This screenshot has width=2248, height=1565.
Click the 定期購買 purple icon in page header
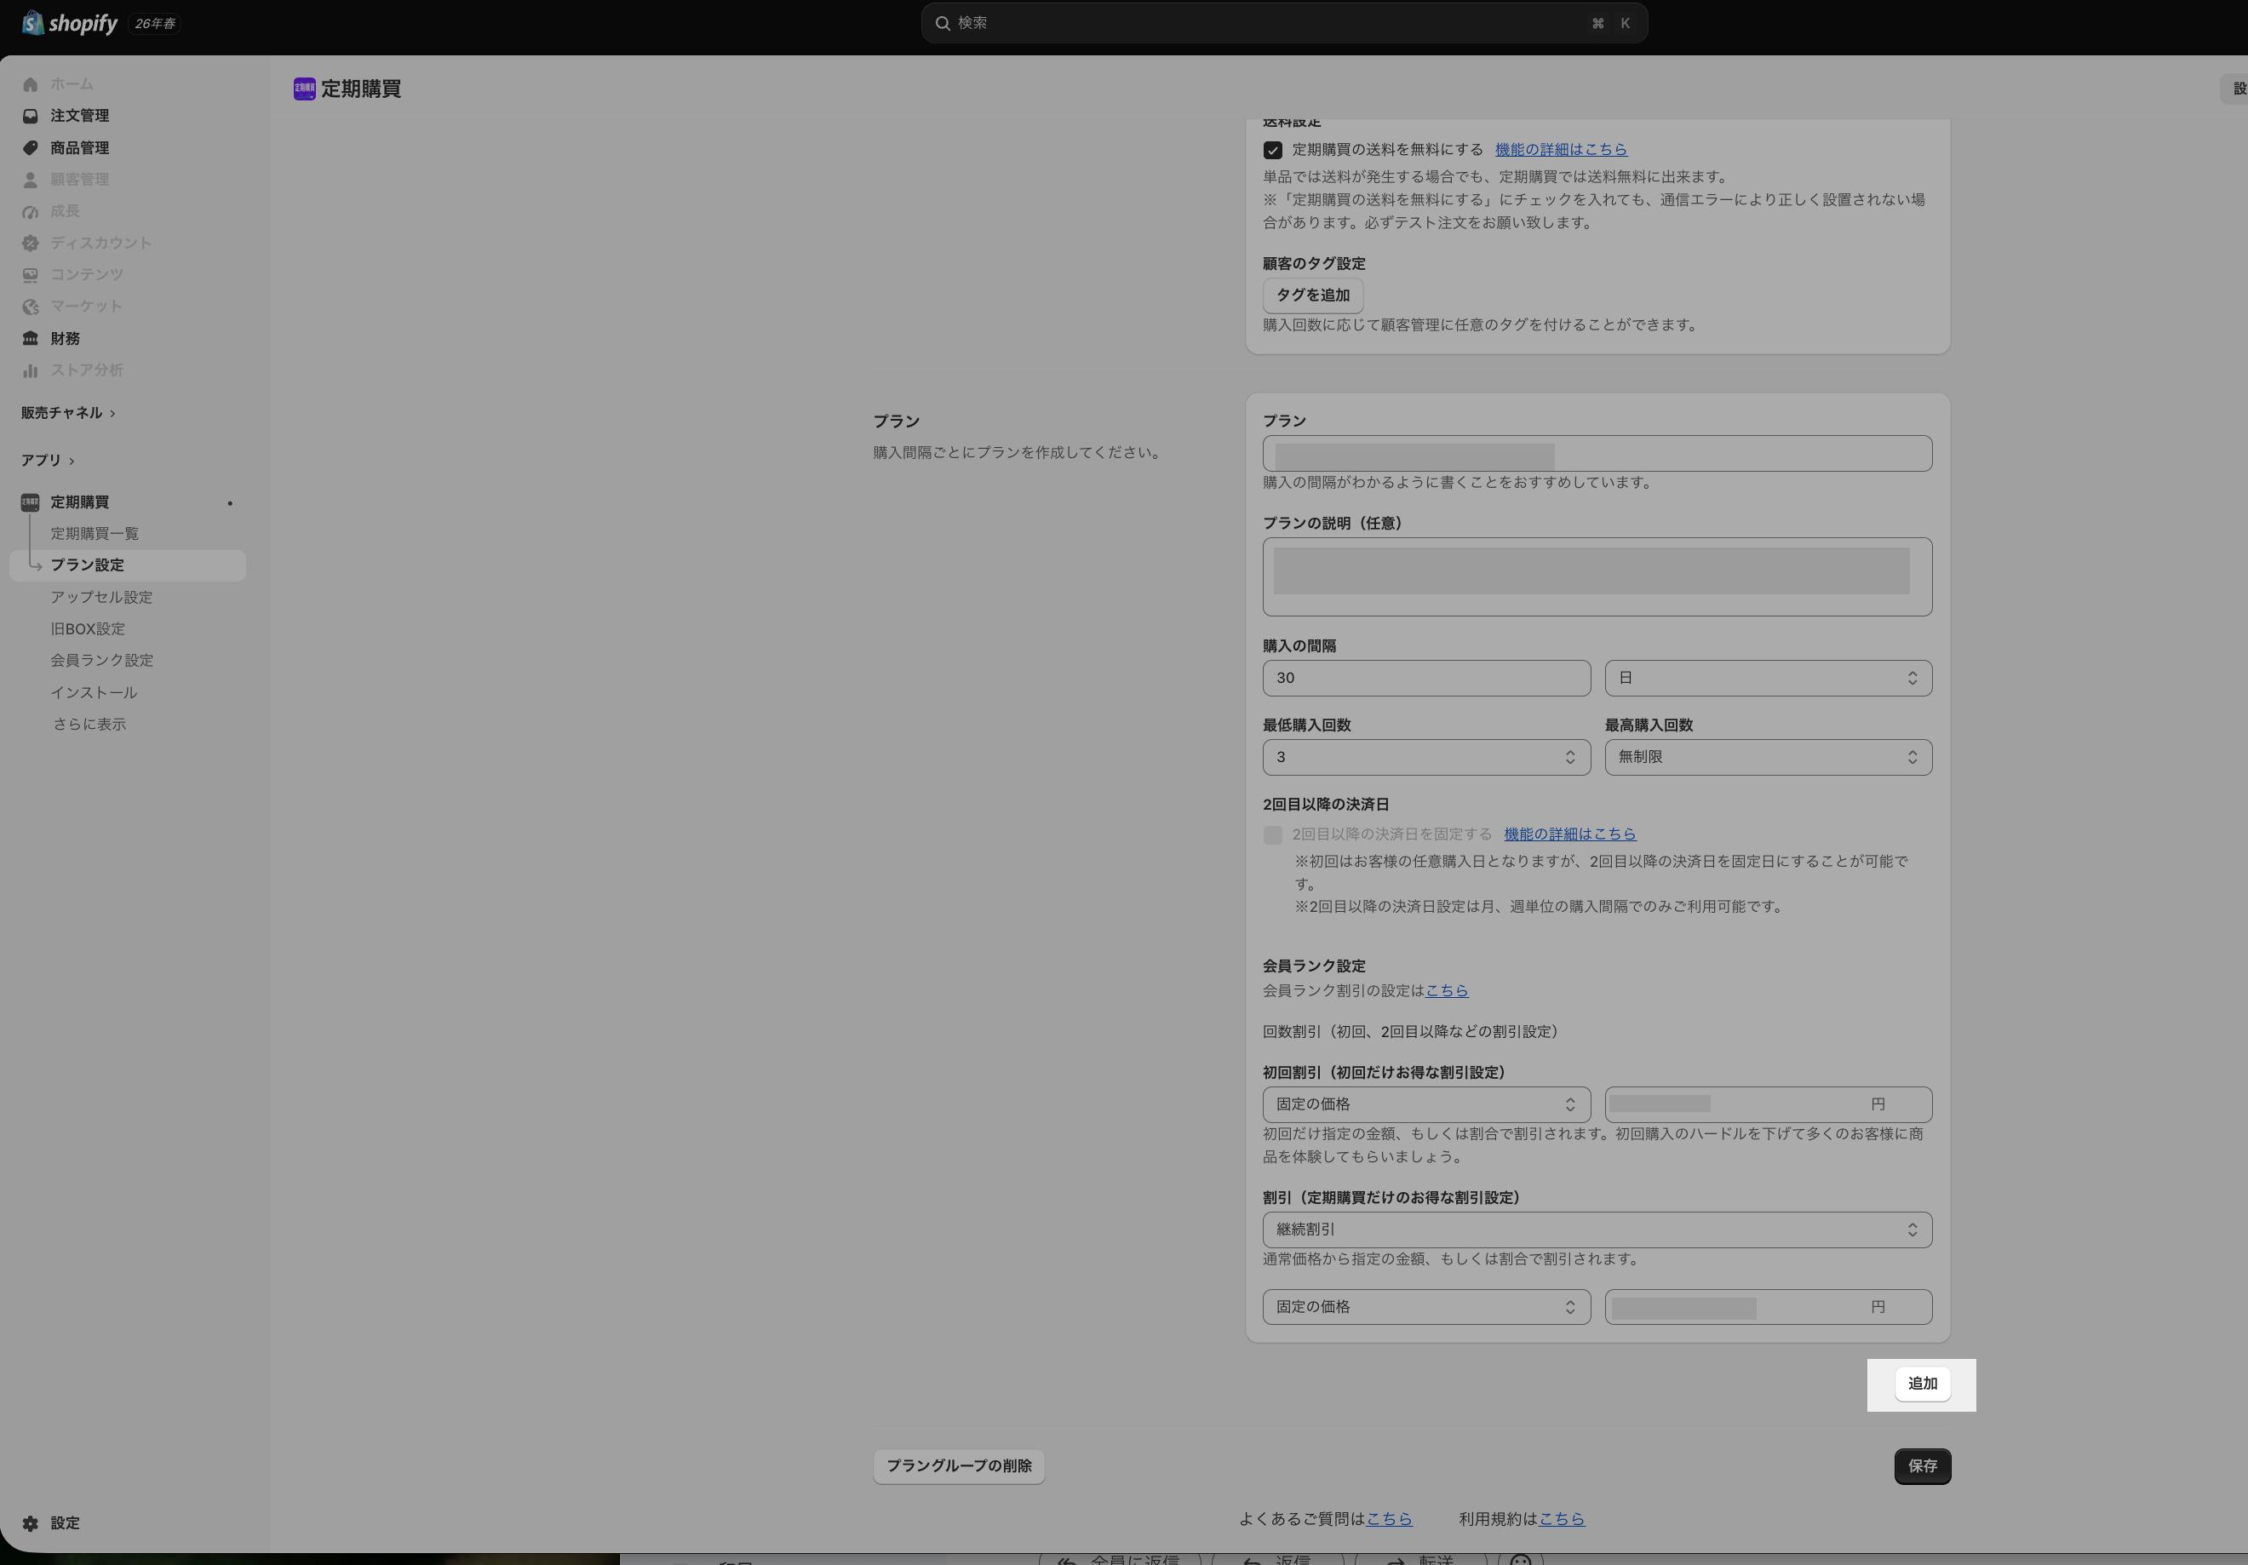point(305,89)
